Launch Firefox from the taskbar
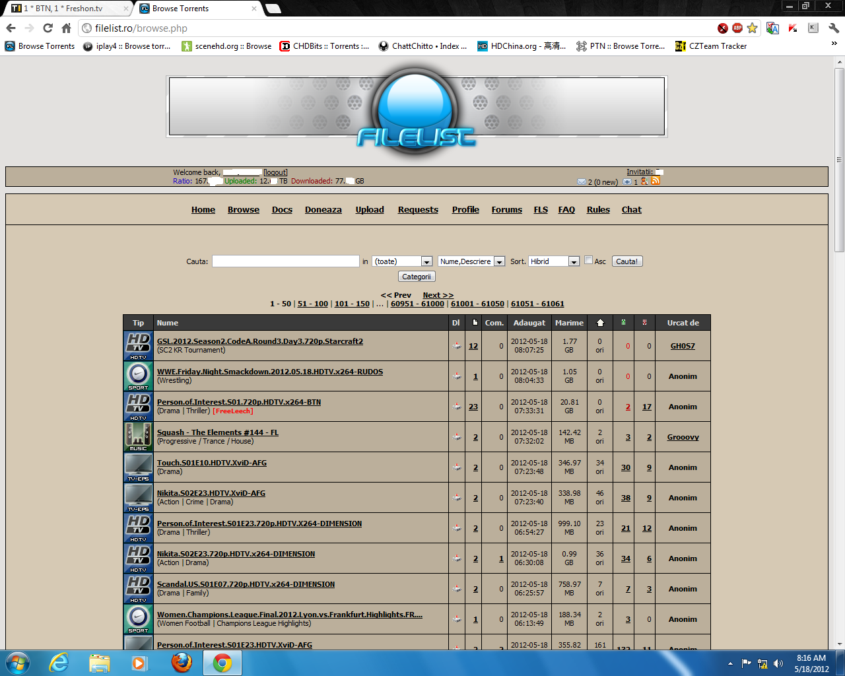The height and width of the screenshot is (676, 845). tap(182, 663)
